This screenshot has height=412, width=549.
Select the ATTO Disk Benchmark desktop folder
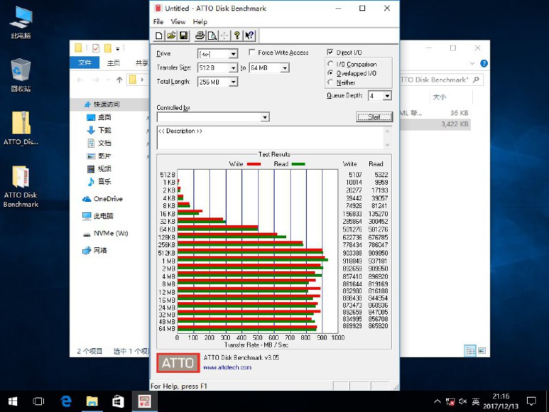21,186
